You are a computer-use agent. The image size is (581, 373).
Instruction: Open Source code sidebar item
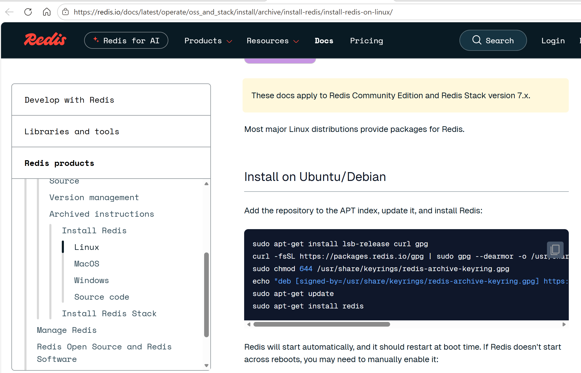(102, 297)
